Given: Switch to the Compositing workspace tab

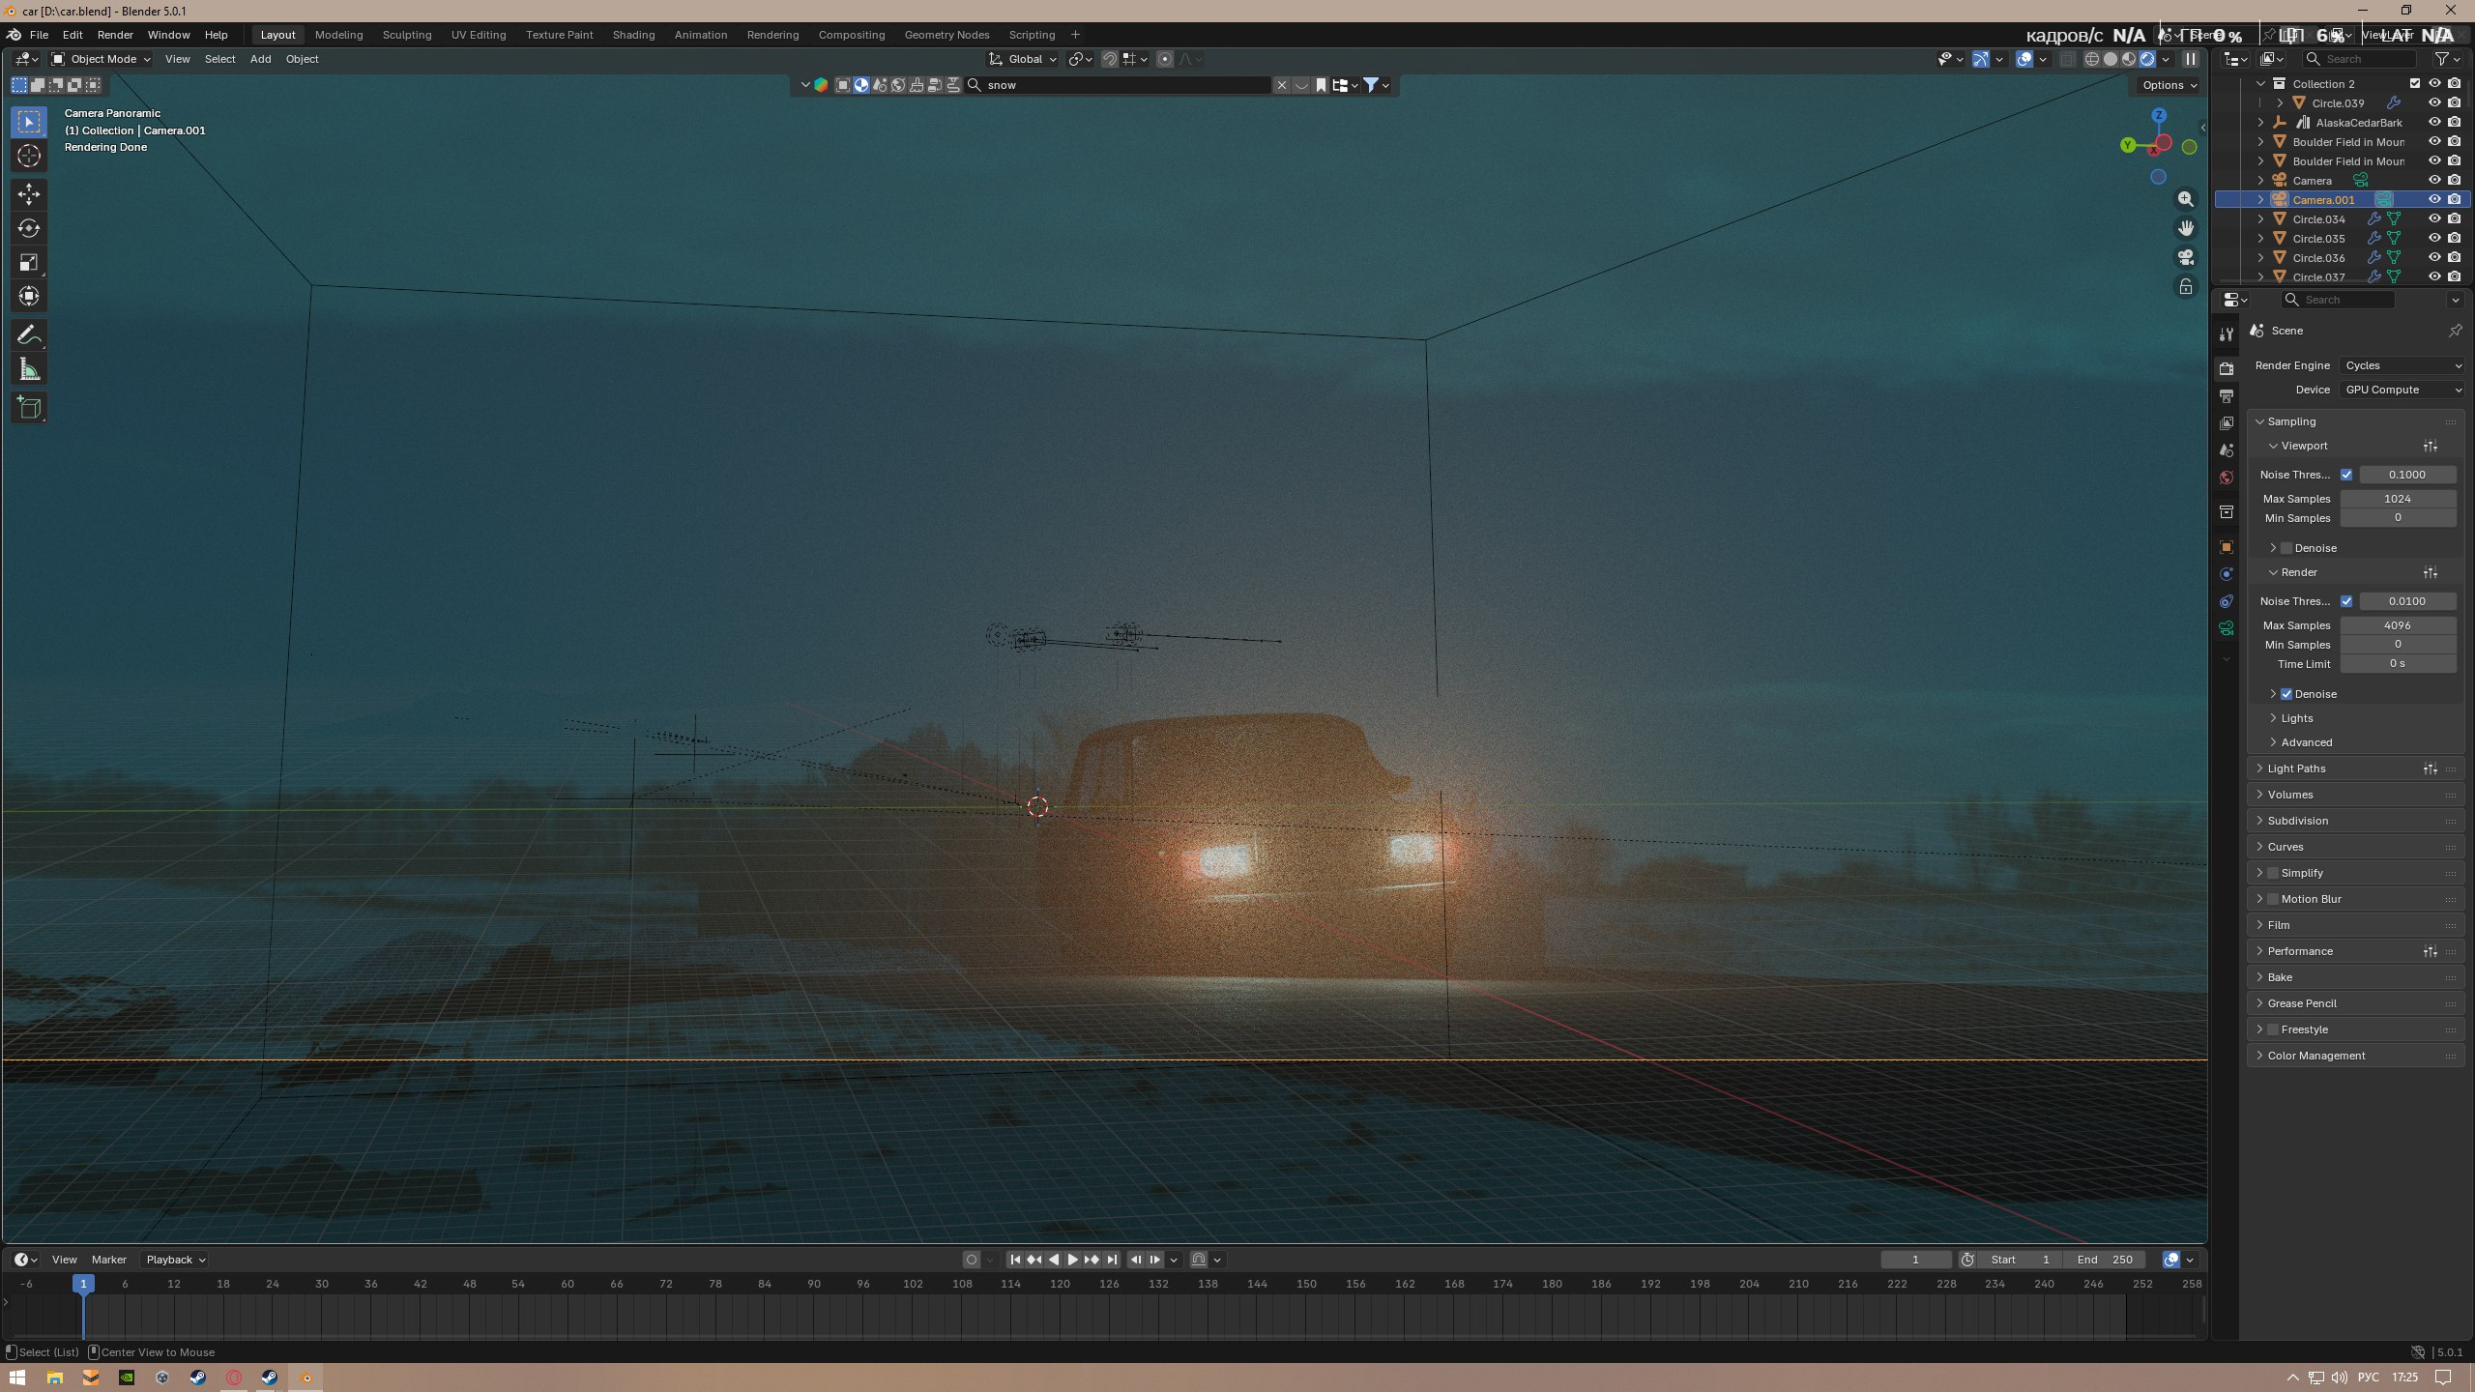Looking at the screenshot, I should point(851,35).
